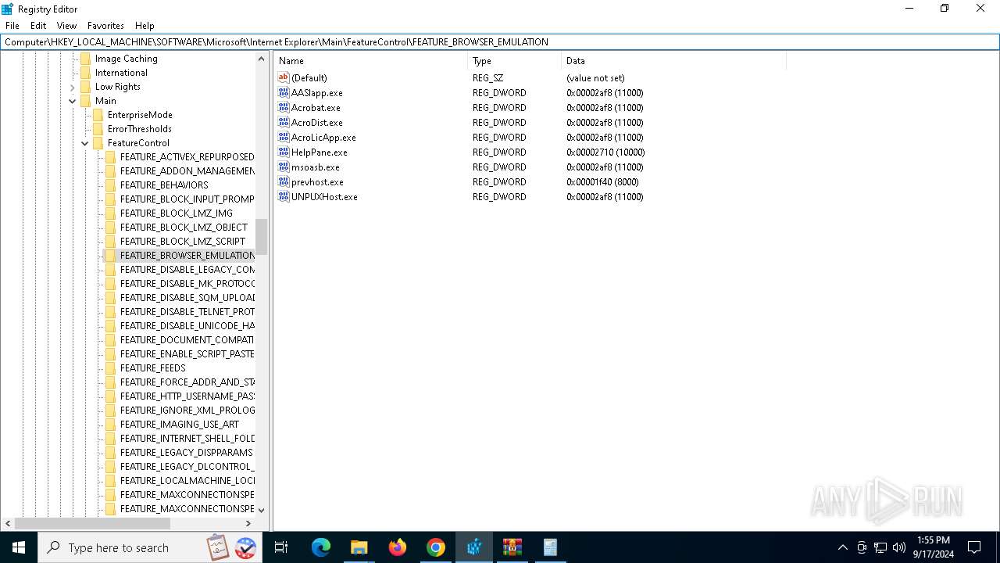This screenshot has width=1000, height=563.
Task: Click the Data column header
Action: coord(673,61)
